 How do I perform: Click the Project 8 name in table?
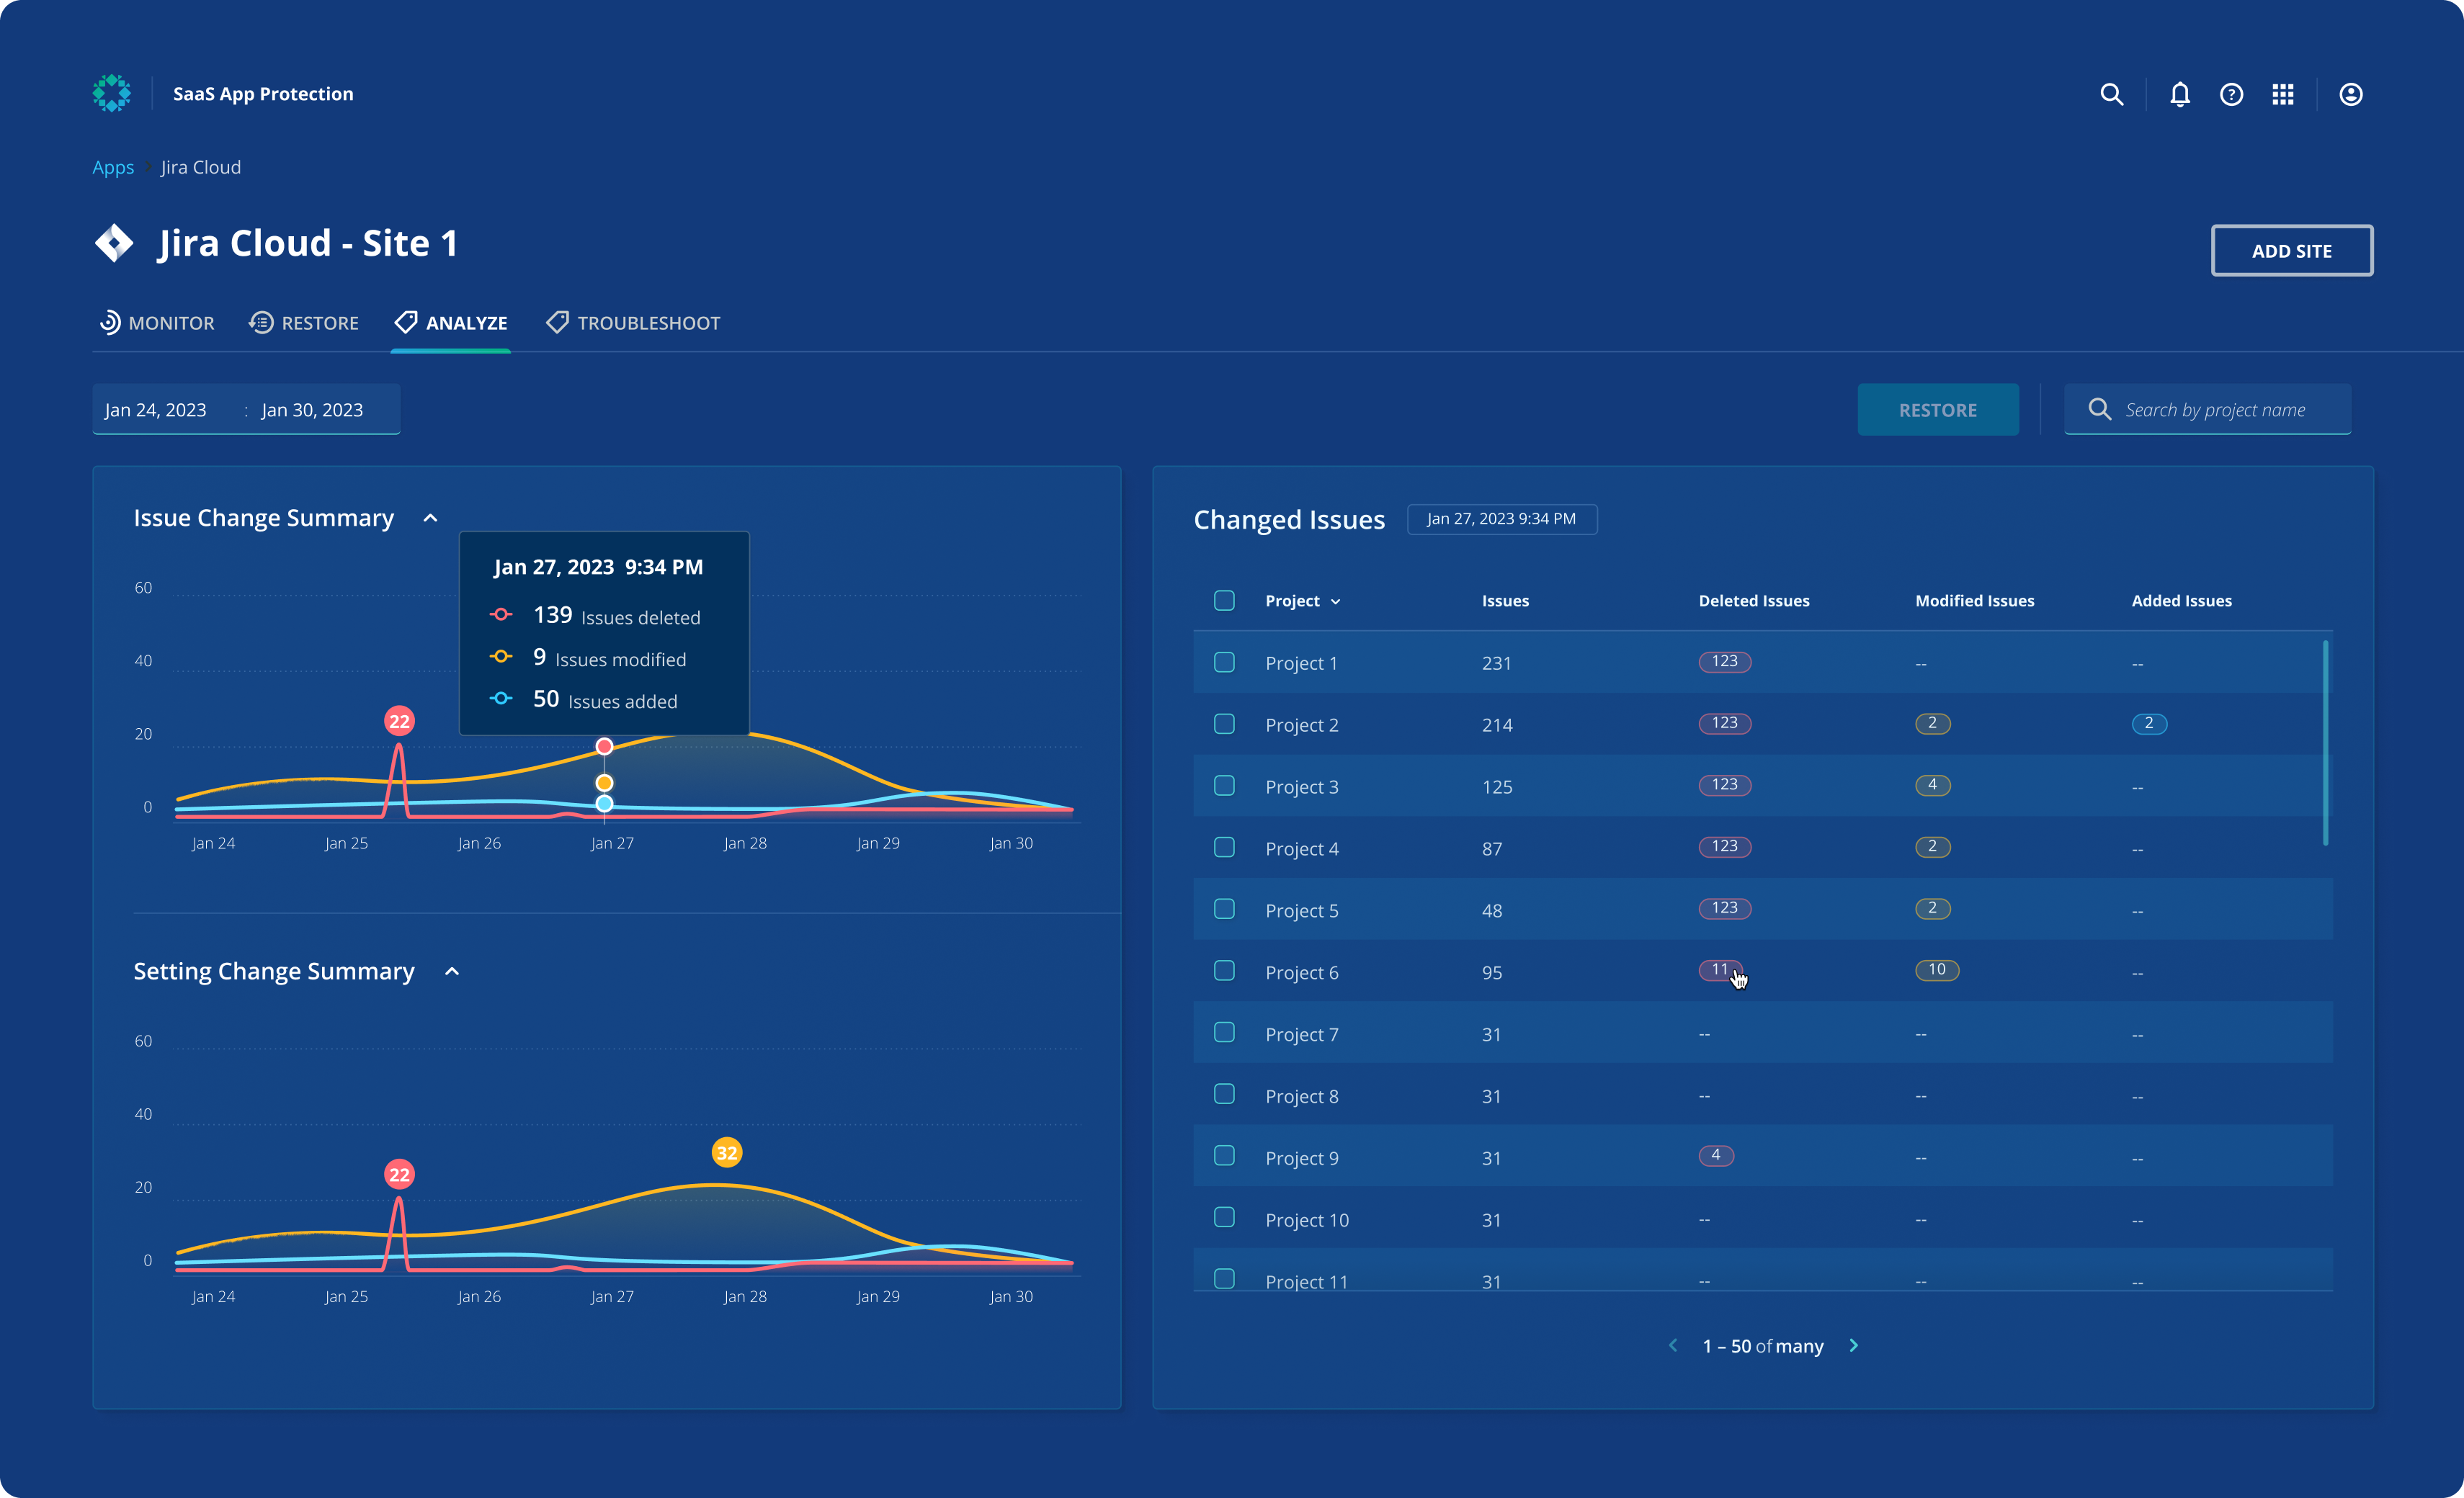tap(1301, 1096)
